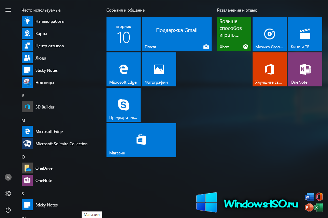Open the user account icon
This screenshot has height=218, width=328.
click(8, 178)
